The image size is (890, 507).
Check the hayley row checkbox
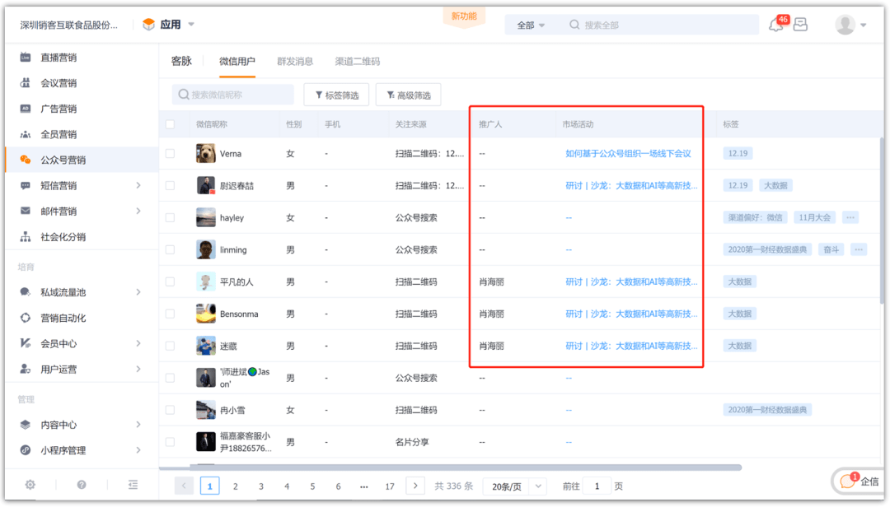171,218
